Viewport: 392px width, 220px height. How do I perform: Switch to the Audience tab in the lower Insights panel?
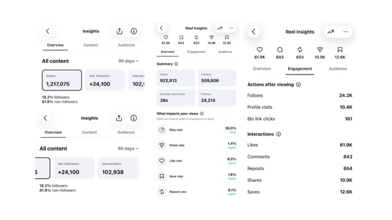pos(126,132)
